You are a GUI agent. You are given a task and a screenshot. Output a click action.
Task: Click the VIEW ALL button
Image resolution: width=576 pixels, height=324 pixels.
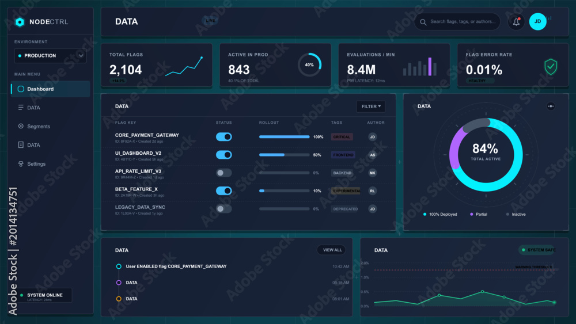click(331, 250)
